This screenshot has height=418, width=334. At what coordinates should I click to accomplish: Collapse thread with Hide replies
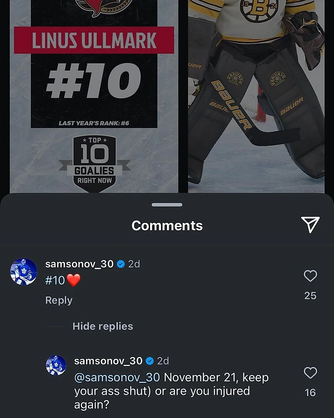[x=102, y=326]
